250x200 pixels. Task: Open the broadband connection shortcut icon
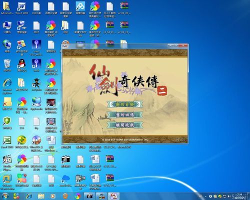(x=21, y=27)
